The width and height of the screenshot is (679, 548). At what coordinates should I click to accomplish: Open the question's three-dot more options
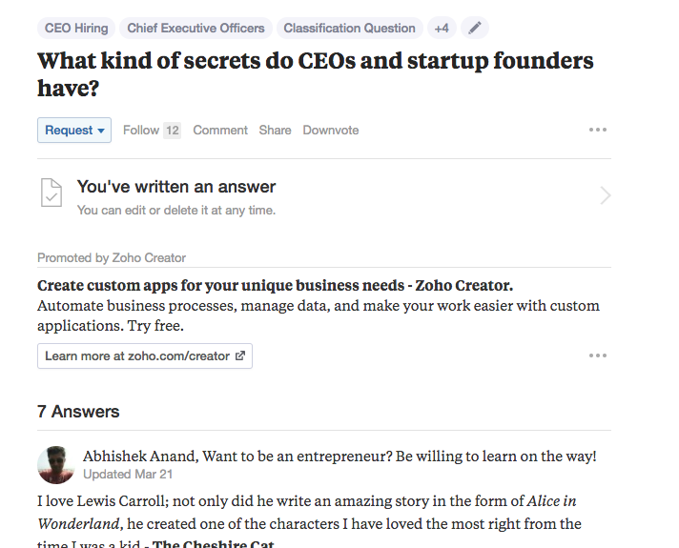coord(598,130)
